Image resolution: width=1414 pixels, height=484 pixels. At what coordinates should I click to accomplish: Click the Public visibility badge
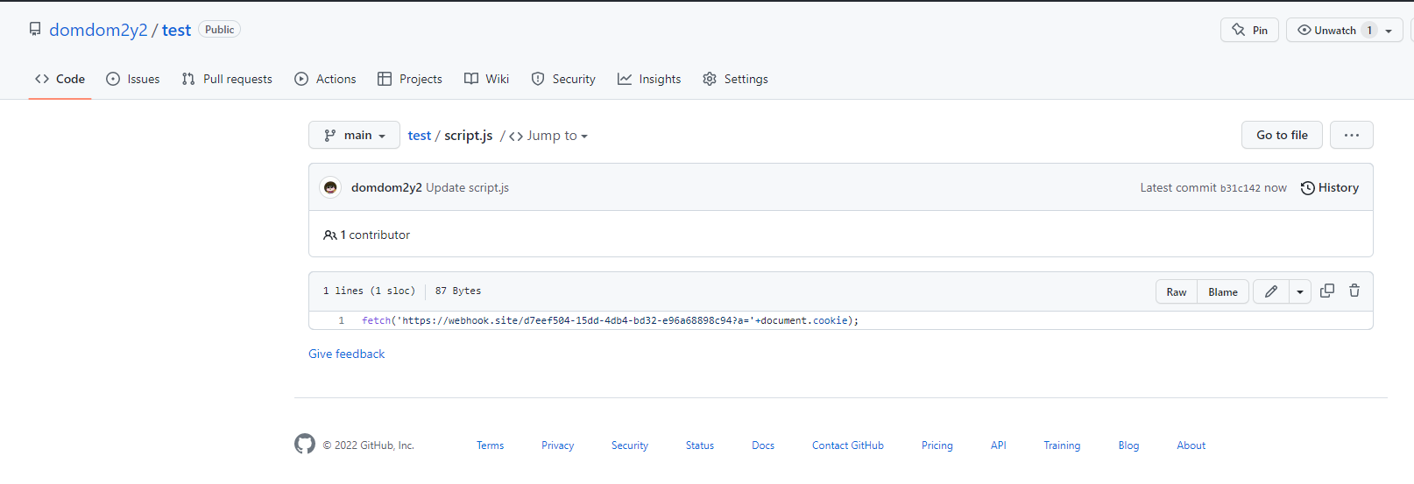[x=220, y=30]
